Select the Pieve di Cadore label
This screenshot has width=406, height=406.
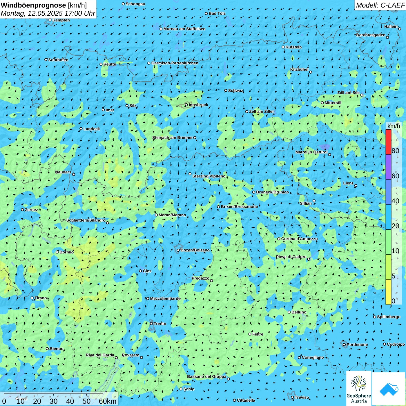[291, 257]
